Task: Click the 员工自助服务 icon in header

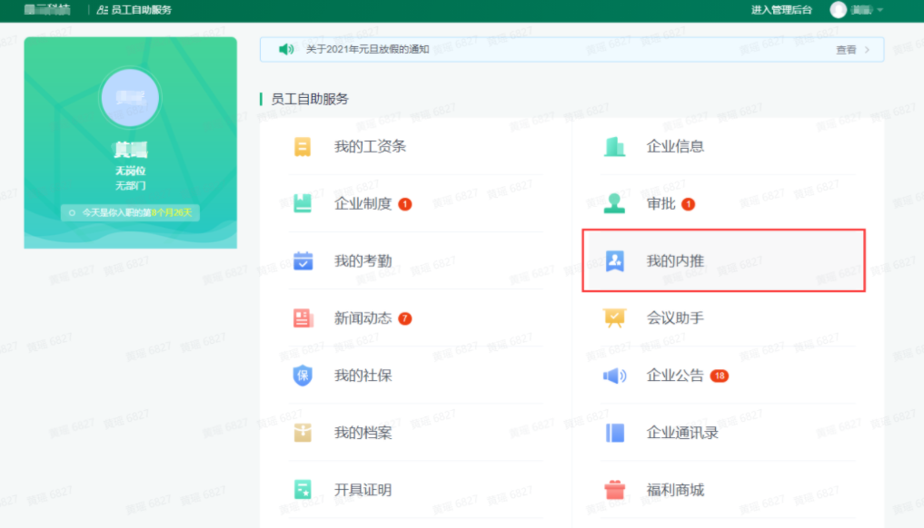Action: pos(102,10)
